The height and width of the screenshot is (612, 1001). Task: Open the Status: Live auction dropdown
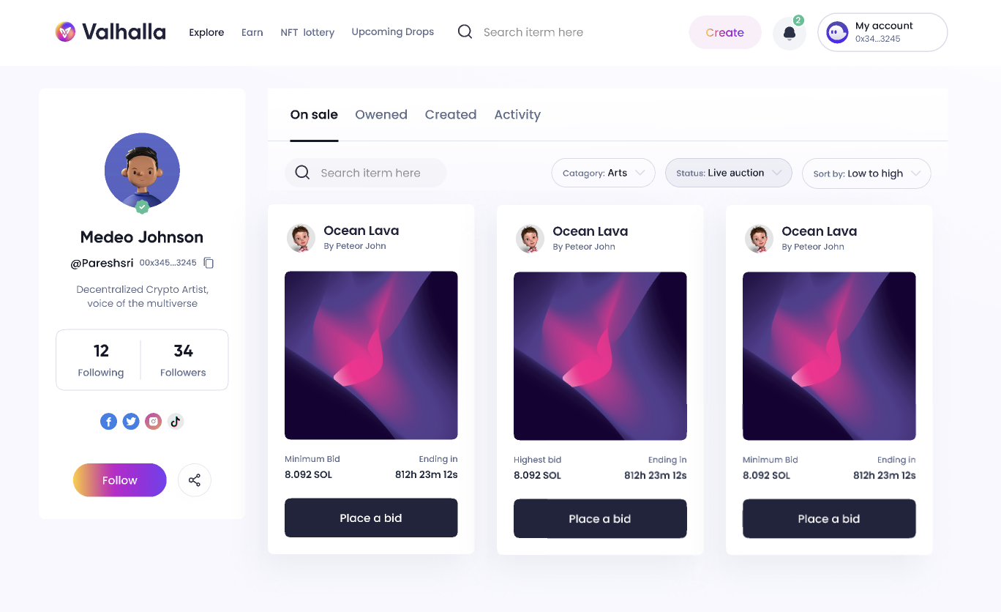tap(728, 173)
